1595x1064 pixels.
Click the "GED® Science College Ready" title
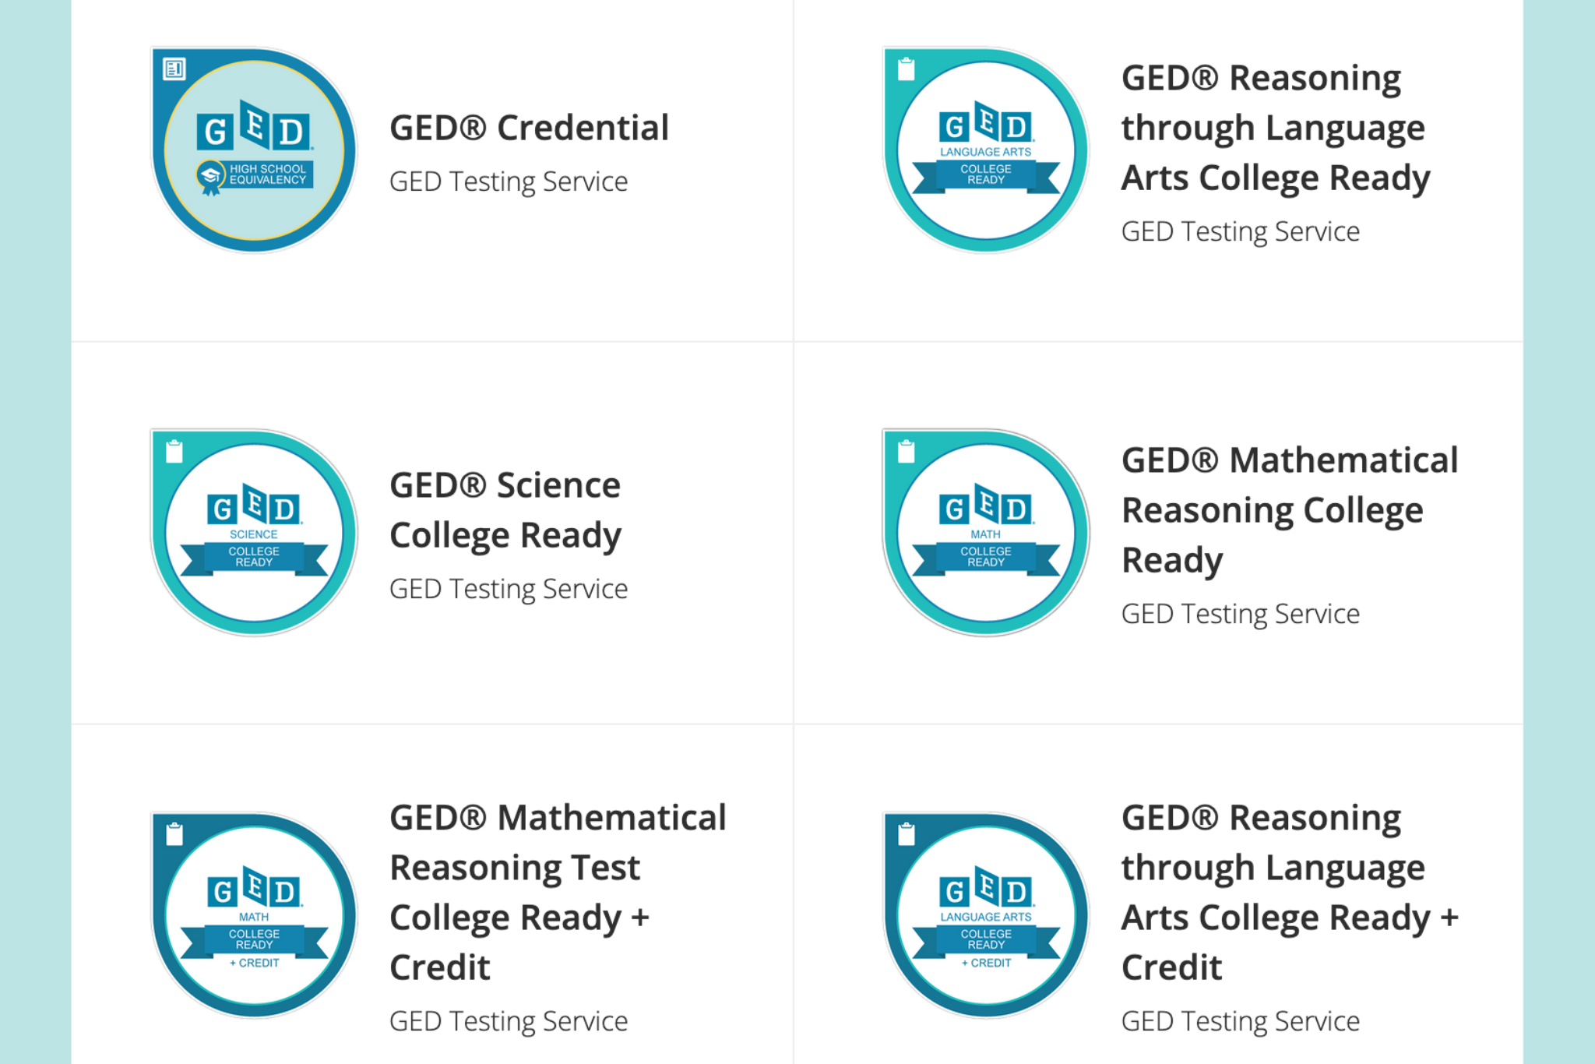tap(505, 510)
